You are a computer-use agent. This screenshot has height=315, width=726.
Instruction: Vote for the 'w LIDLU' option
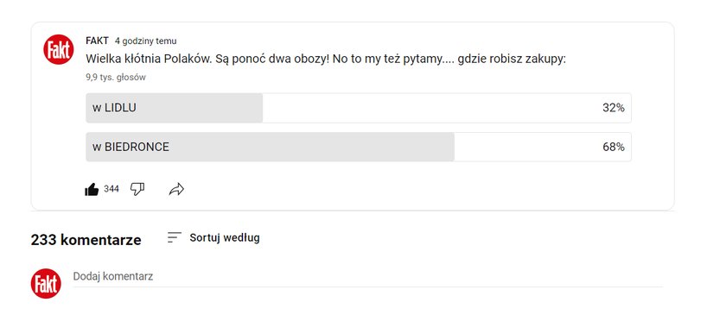pyautogui.click(x=359, y=108)
